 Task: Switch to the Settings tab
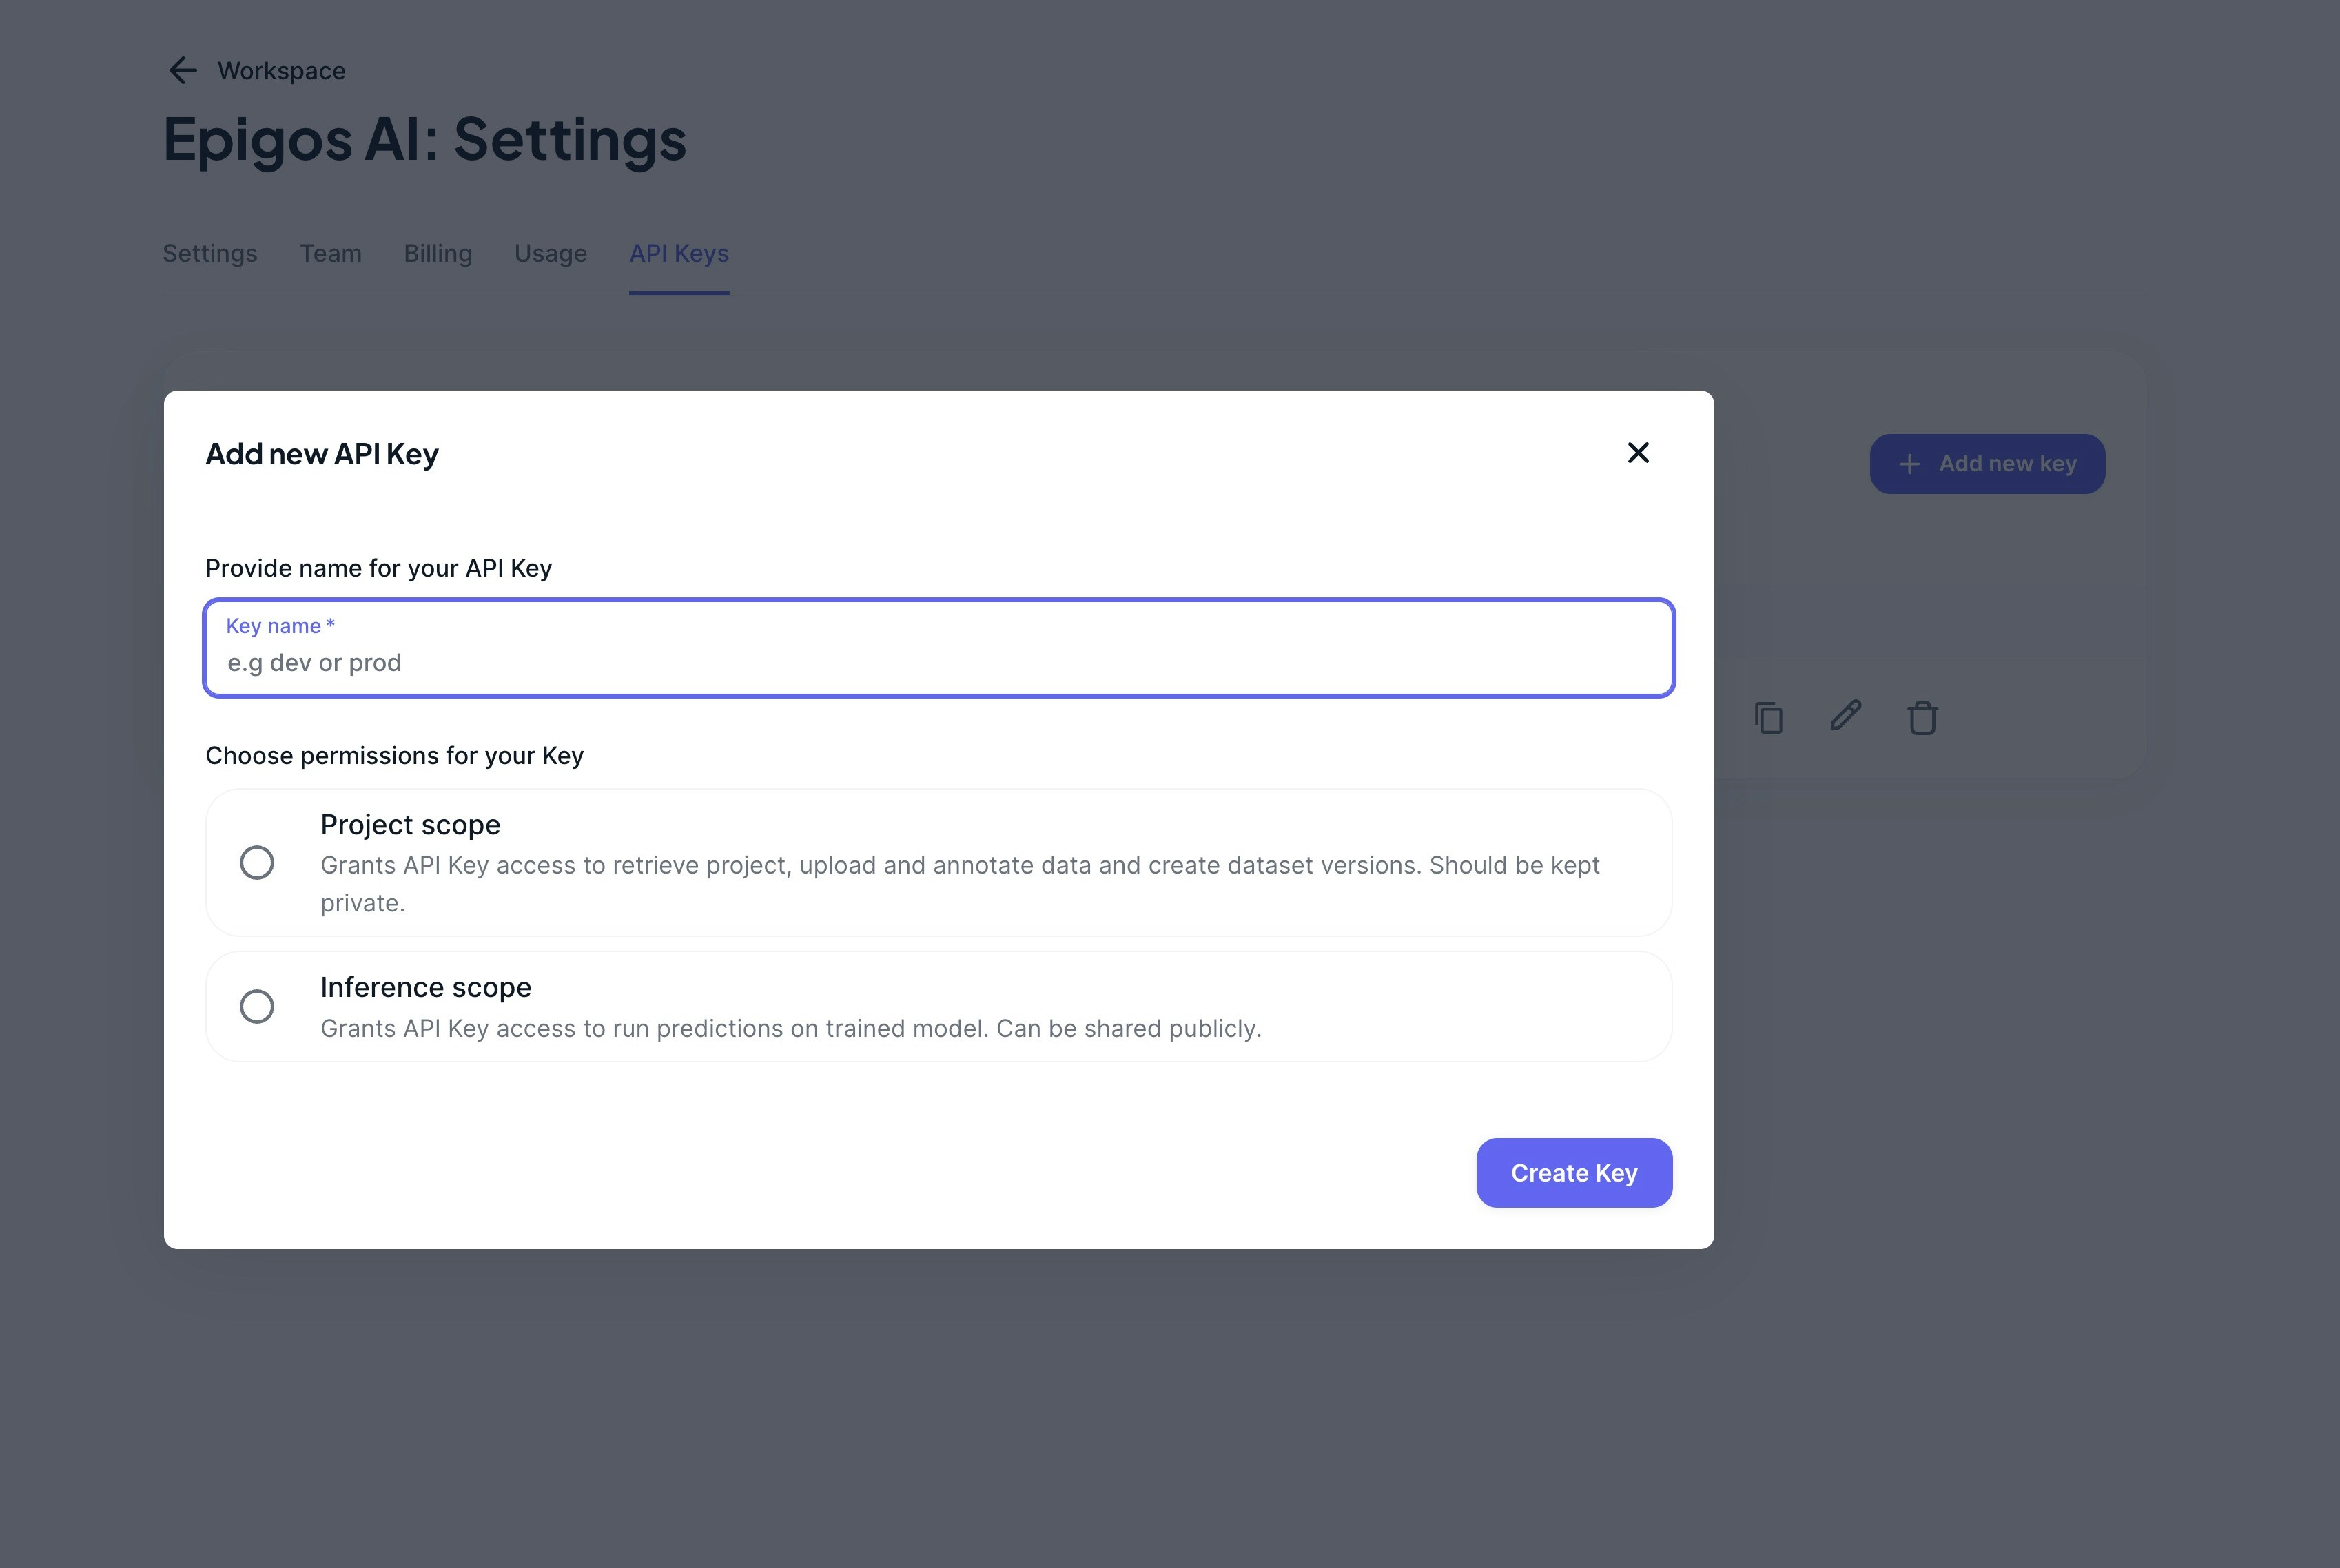(x=209, y=253)
